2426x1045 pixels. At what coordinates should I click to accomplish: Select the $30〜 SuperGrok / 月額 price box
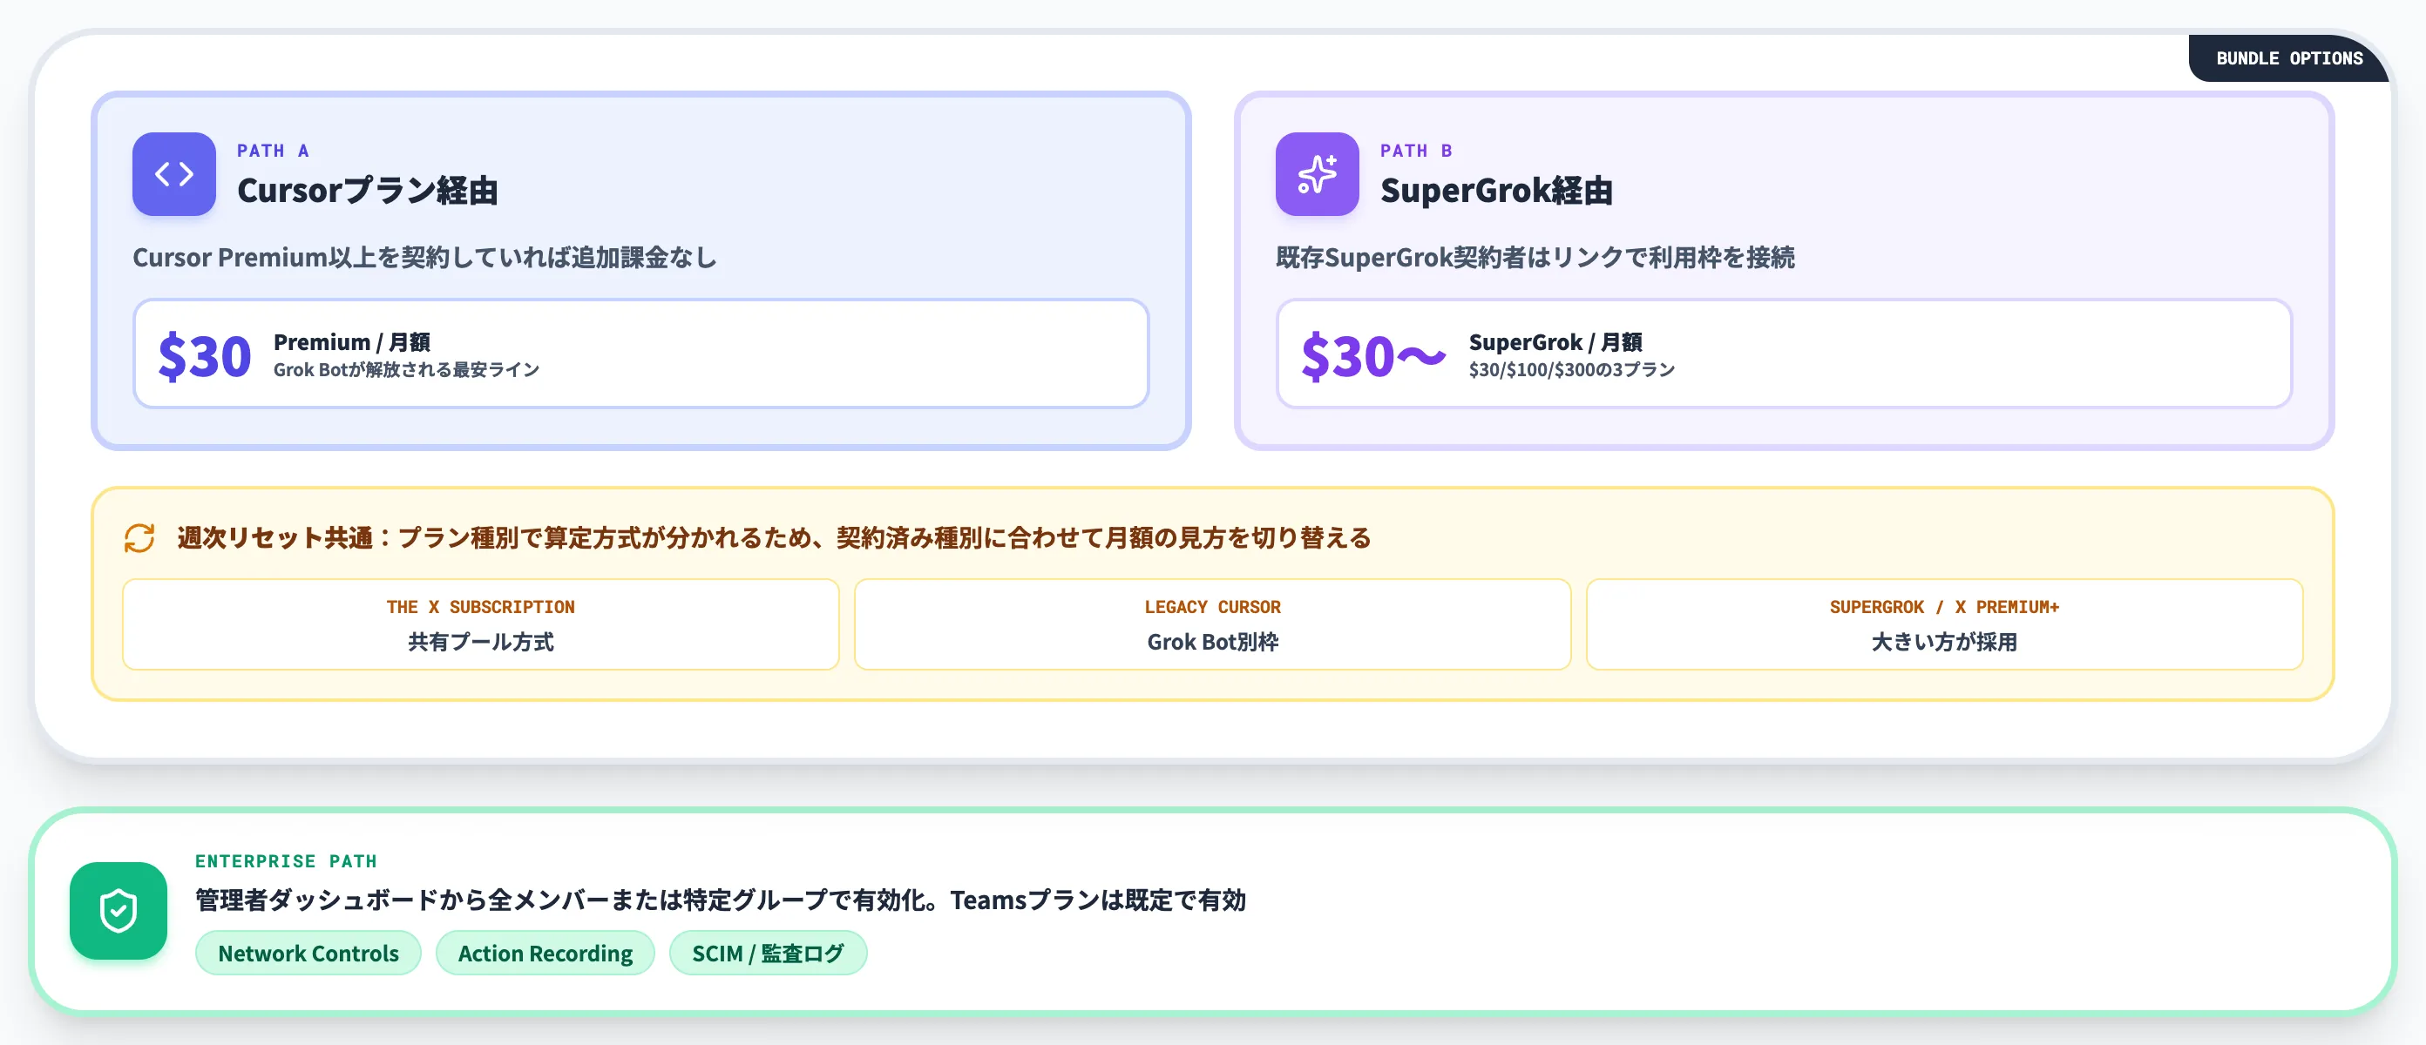click(x=1784, y=354)
